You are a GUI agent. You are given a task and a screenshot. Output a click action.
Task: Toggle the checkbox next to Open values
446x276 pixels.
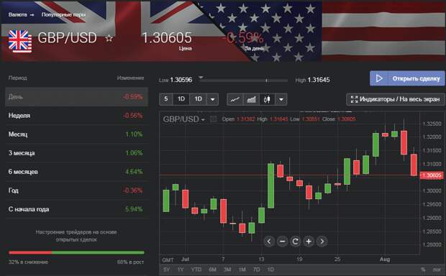pos(214,119)
